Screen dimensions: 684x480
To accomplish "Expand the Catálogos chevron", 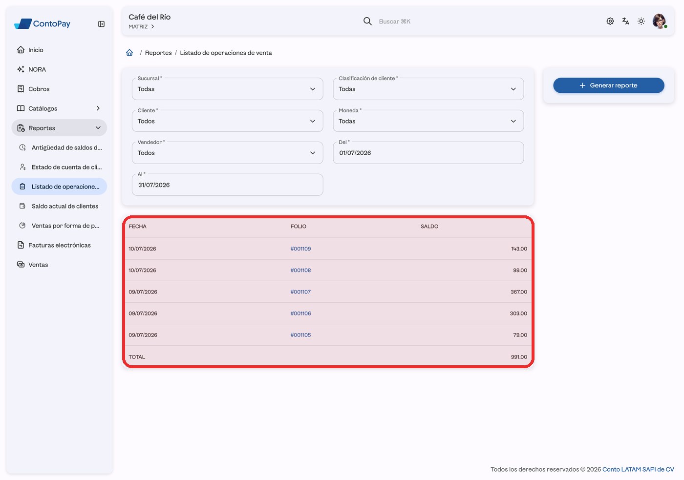I will [x=98, y=108].
